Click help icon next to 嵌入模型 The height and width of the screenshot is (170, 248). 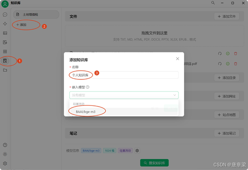[x=88, y=87]
